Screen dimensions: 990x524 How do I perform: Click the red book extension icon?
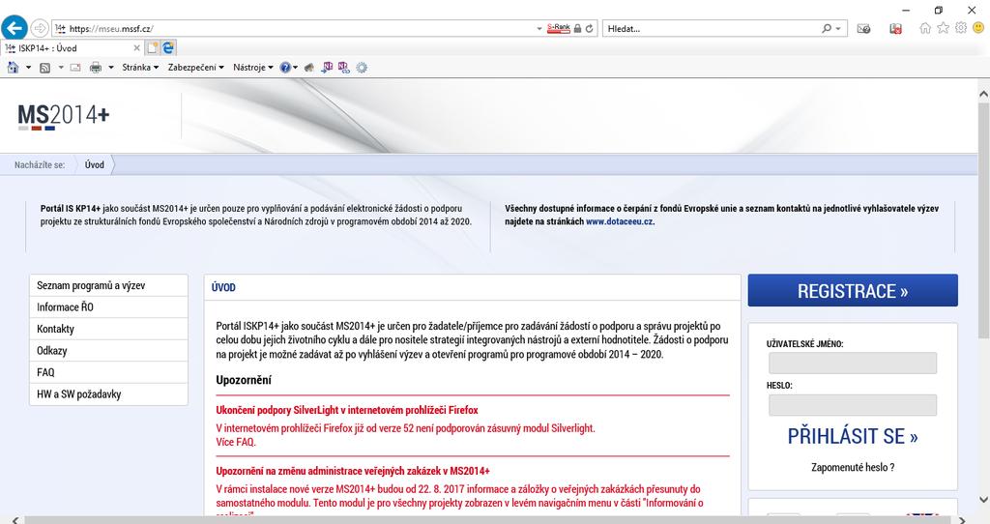(895, 28)
